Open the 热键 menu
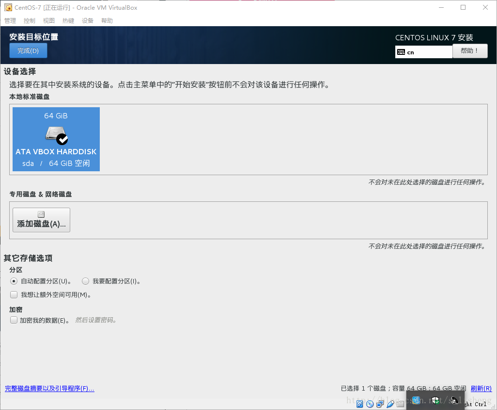497x410 pixels. 68,21
